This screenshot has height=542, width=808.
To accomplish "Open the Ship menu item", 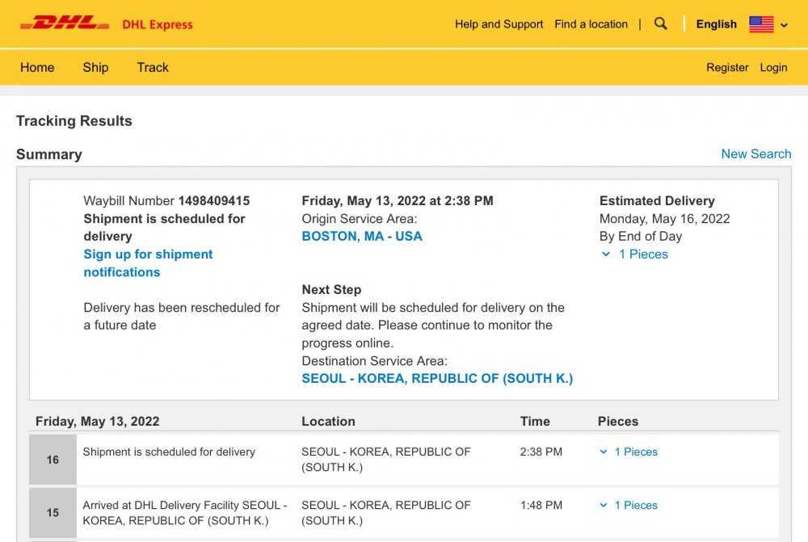I will tap(95, 68).
